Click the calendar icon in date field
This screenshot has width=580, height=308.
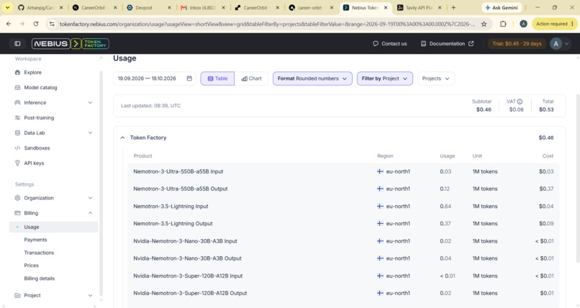[x=189, y=78]
